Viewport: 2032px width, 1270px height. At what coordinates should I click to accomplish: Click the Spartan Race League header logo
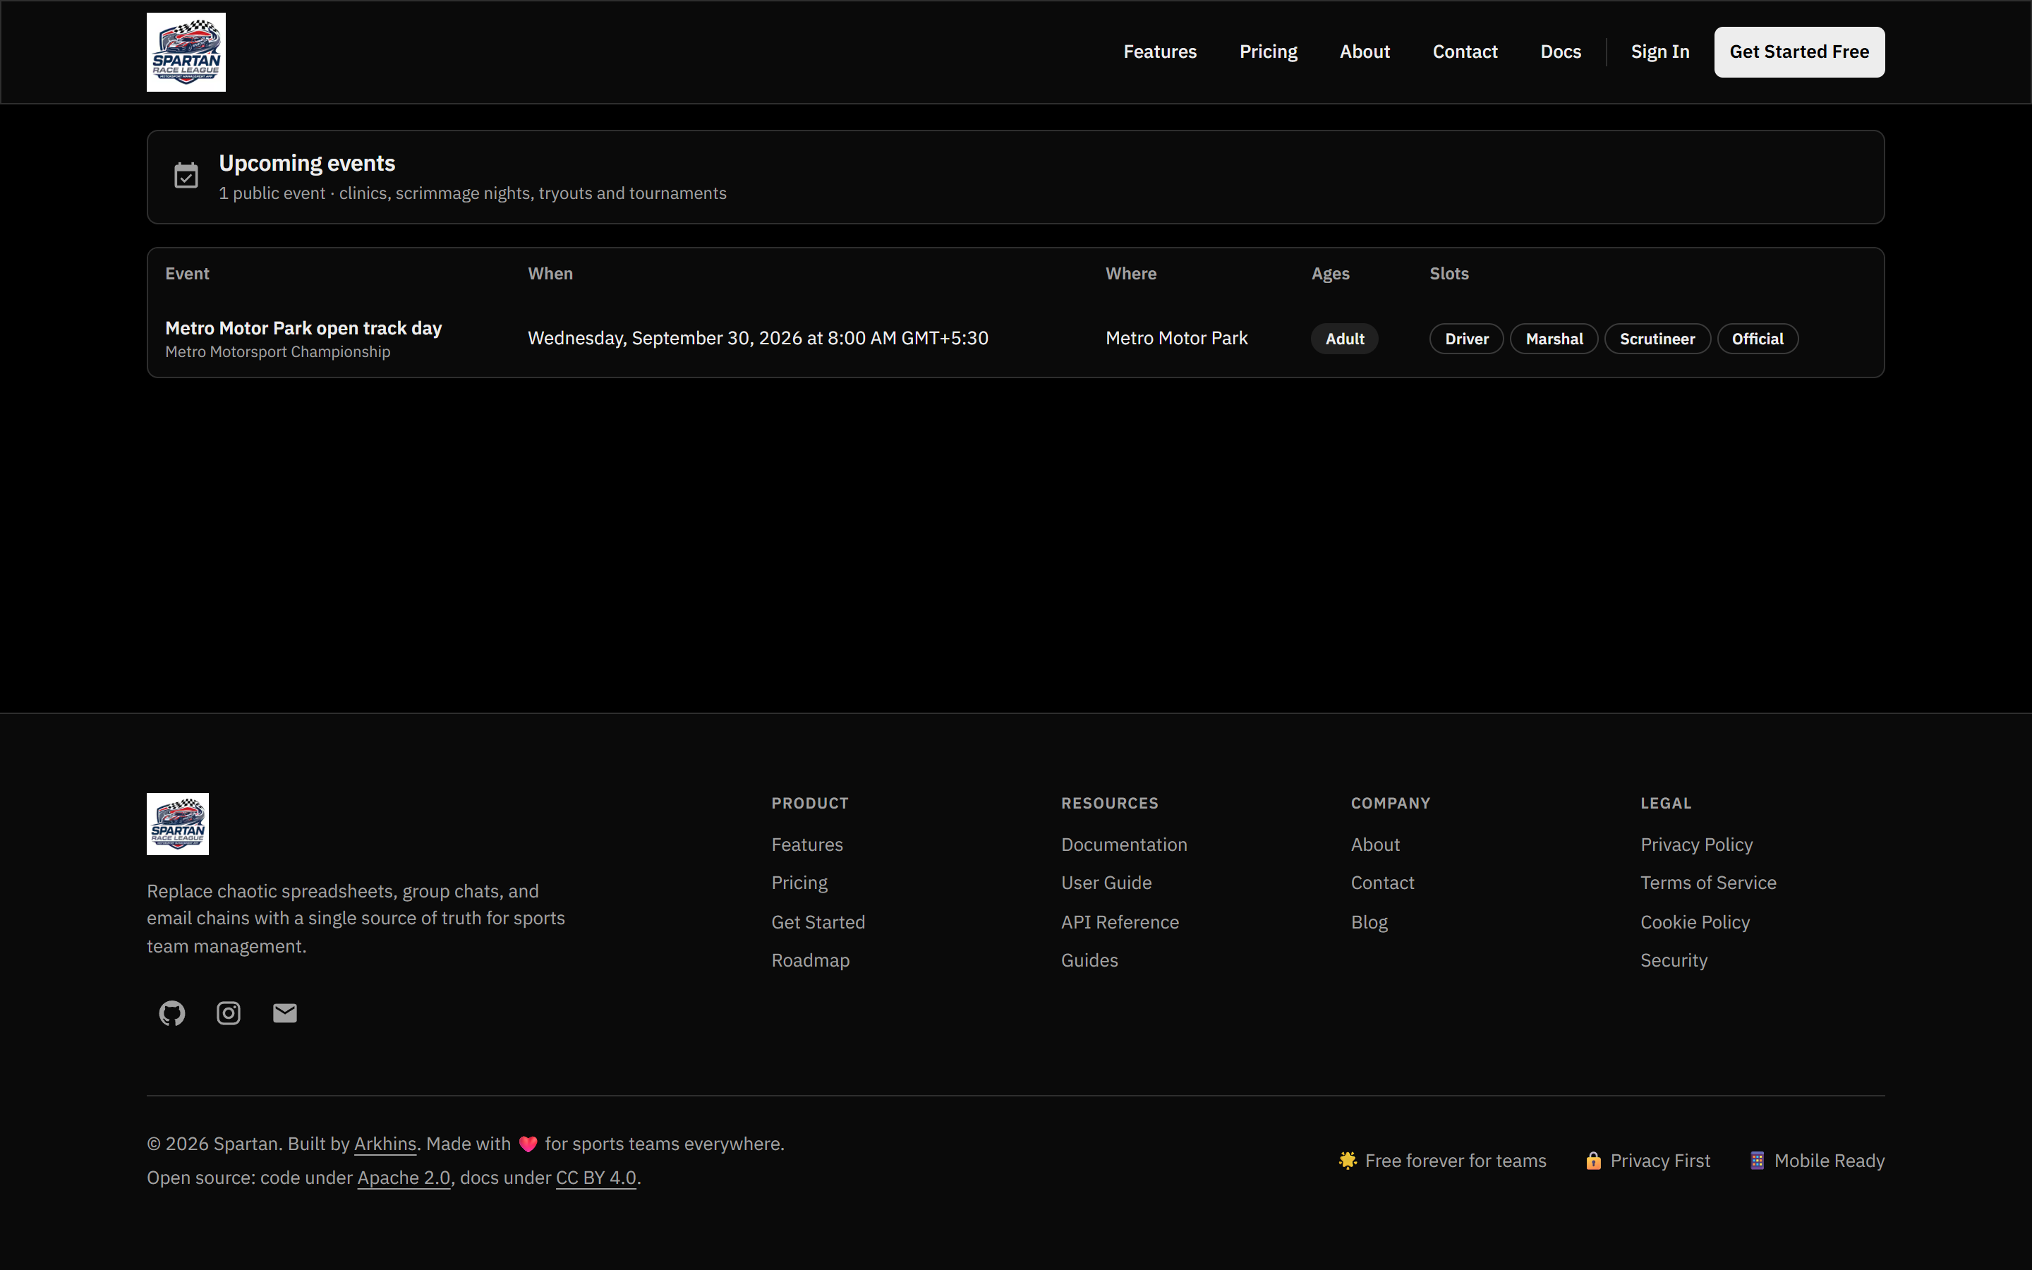pyautogui.click(x=186, y=52)
